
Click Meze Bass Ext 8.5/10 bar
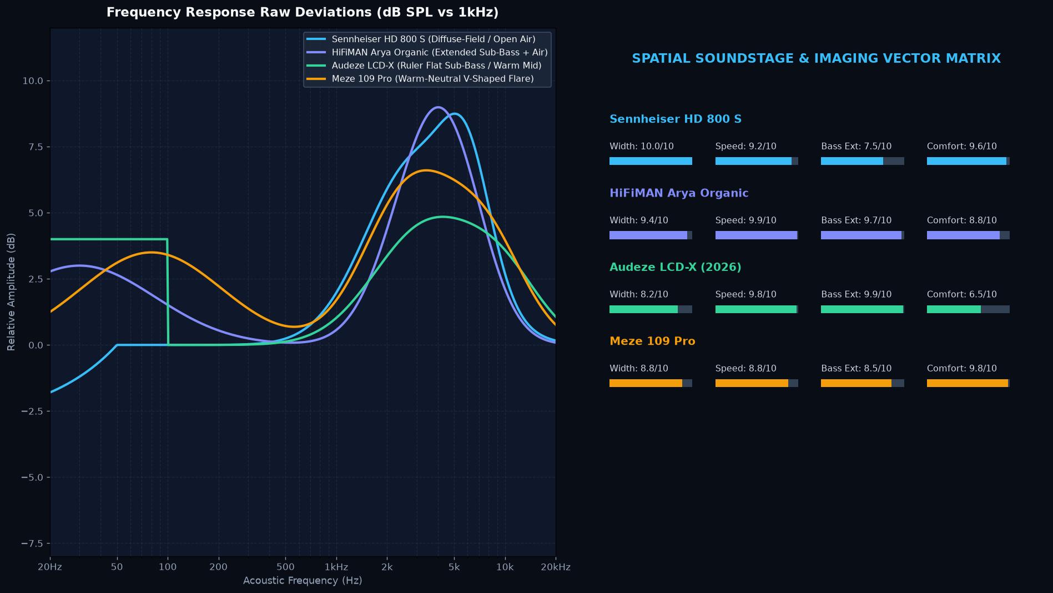[x=863, y=383]
